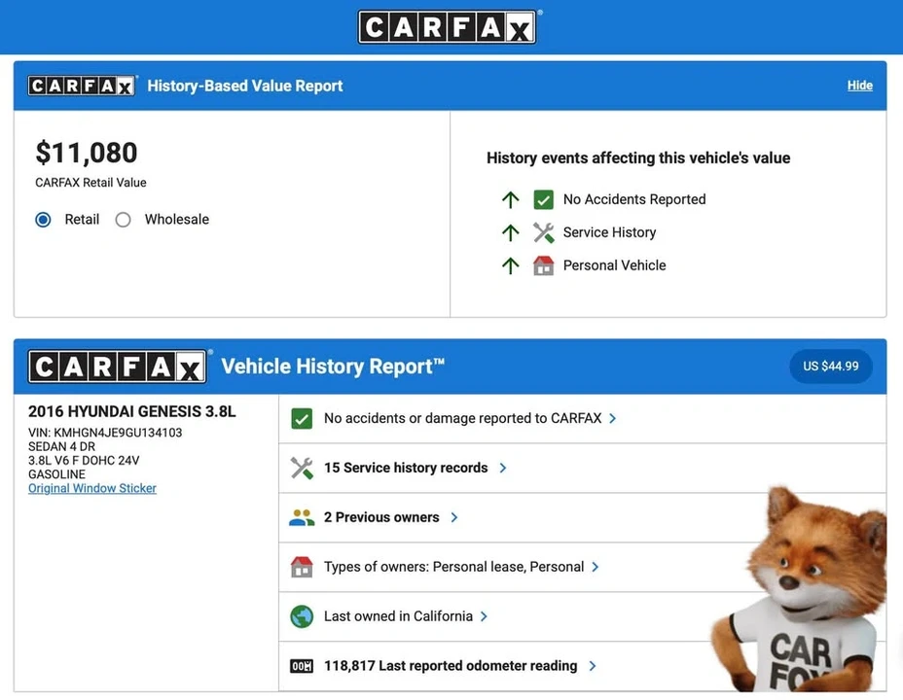Click wrench icon beside Service History value event
903x700 pixels.
(x=543, y=232)
